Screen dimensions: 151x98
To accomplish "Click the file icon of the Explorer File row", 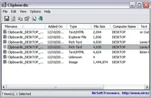I will [x=5, y=37].
